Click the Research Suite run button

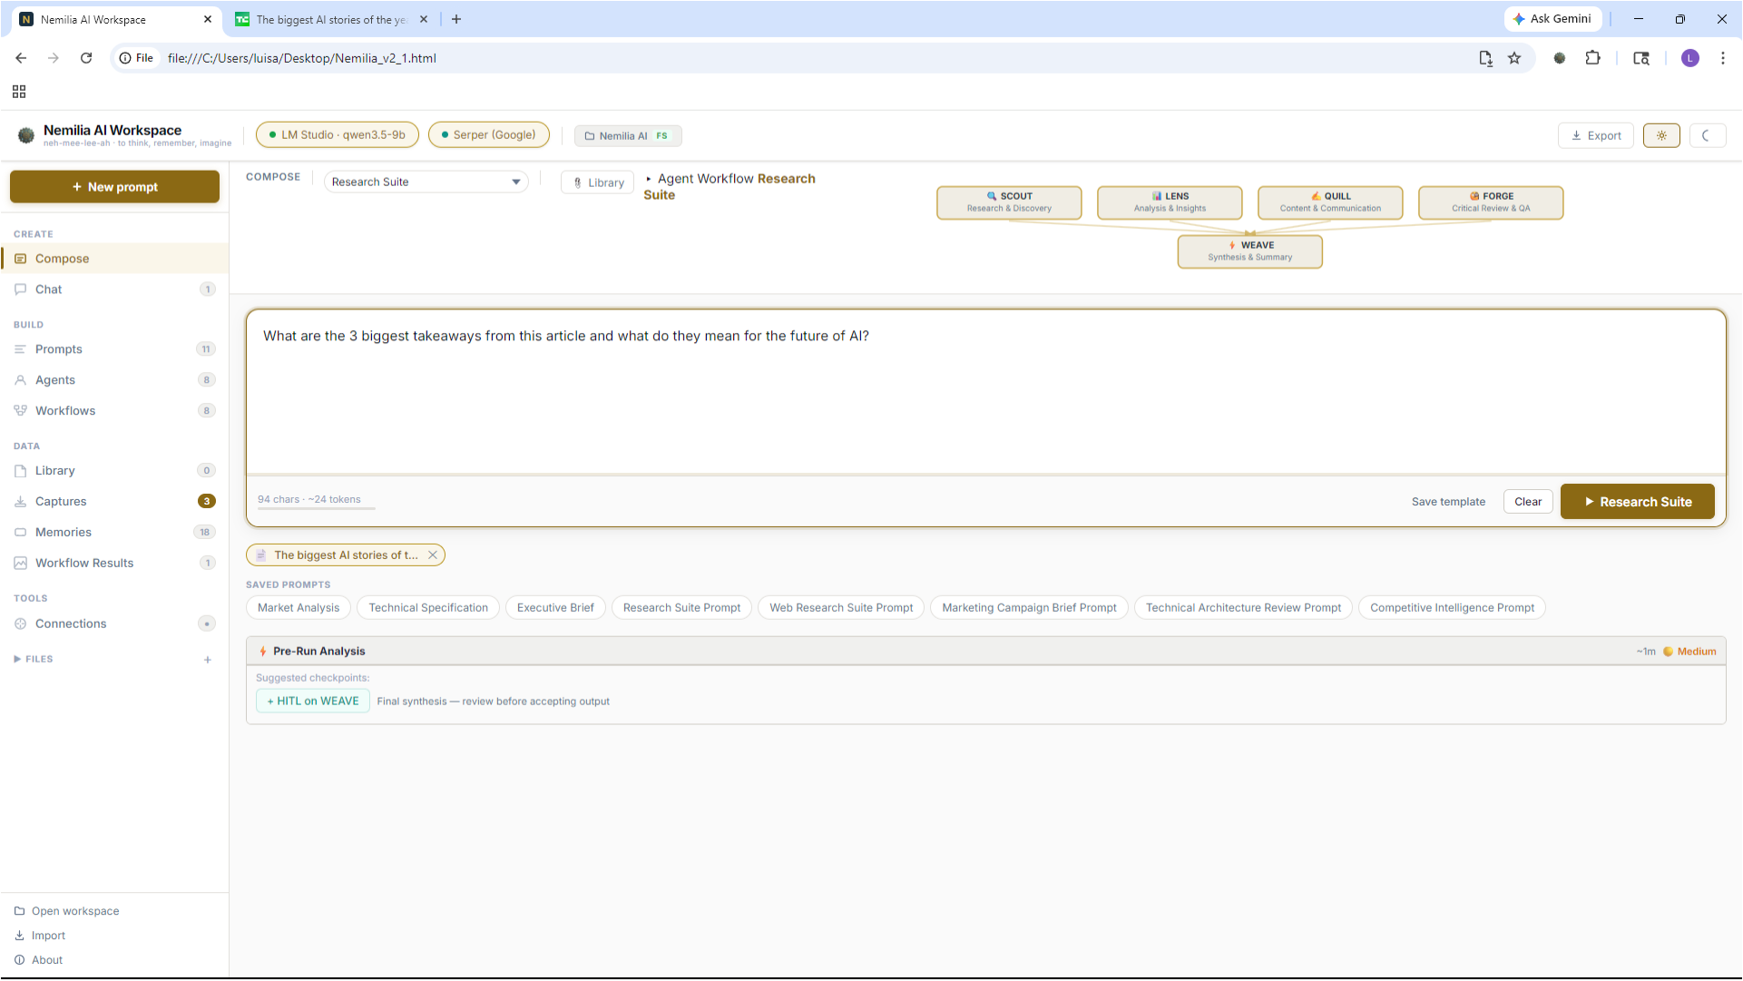pos(1637,501)
